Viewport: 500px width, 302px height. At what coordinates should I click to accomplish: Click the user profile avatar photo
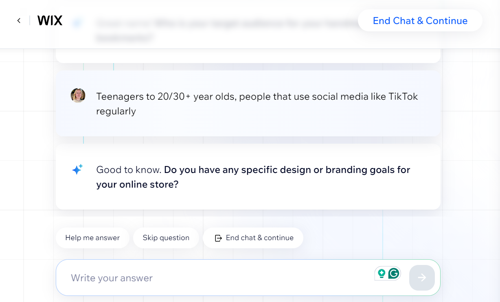pyautogui.click(x=78, y=95)
